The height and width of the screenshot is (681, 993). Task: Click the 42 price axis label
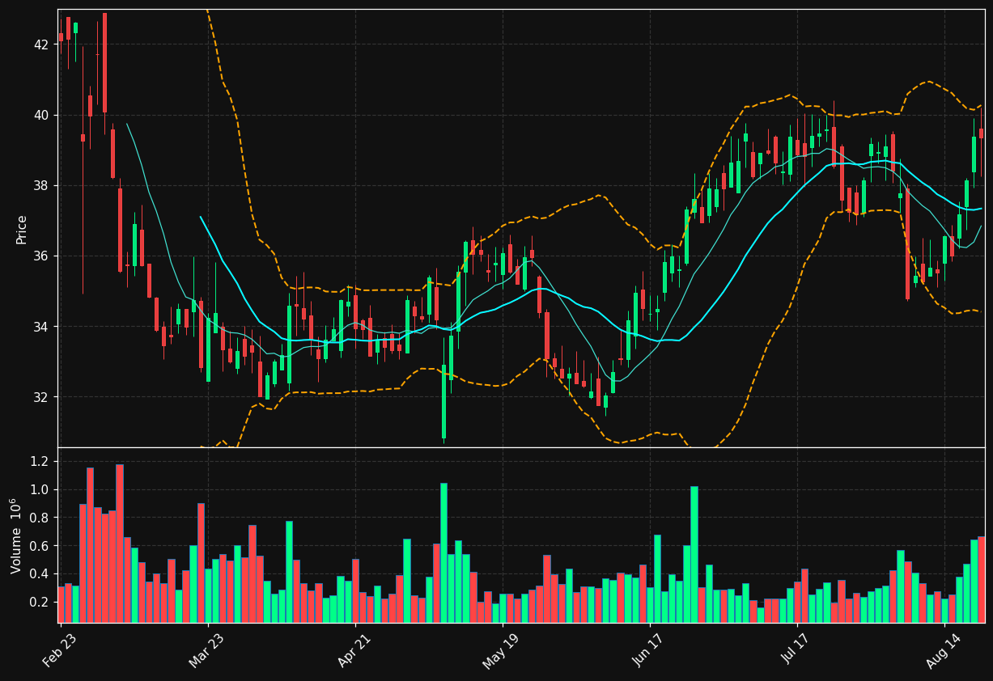[x=40, y=44]
